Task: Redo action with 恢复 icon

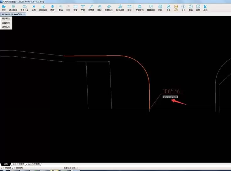Action: pos(68,8)
